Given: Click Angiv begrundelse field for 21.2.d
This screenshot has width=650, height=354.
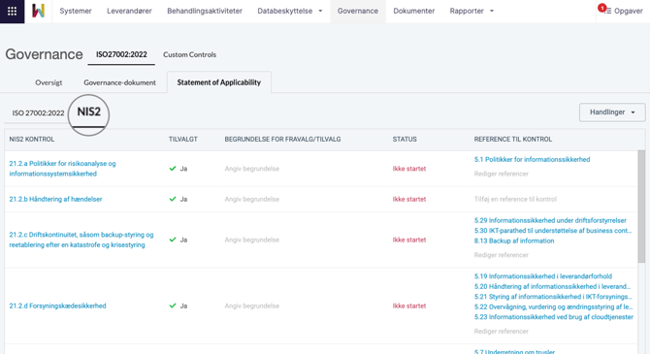Looking at the screenshot, I should point(252,306).
